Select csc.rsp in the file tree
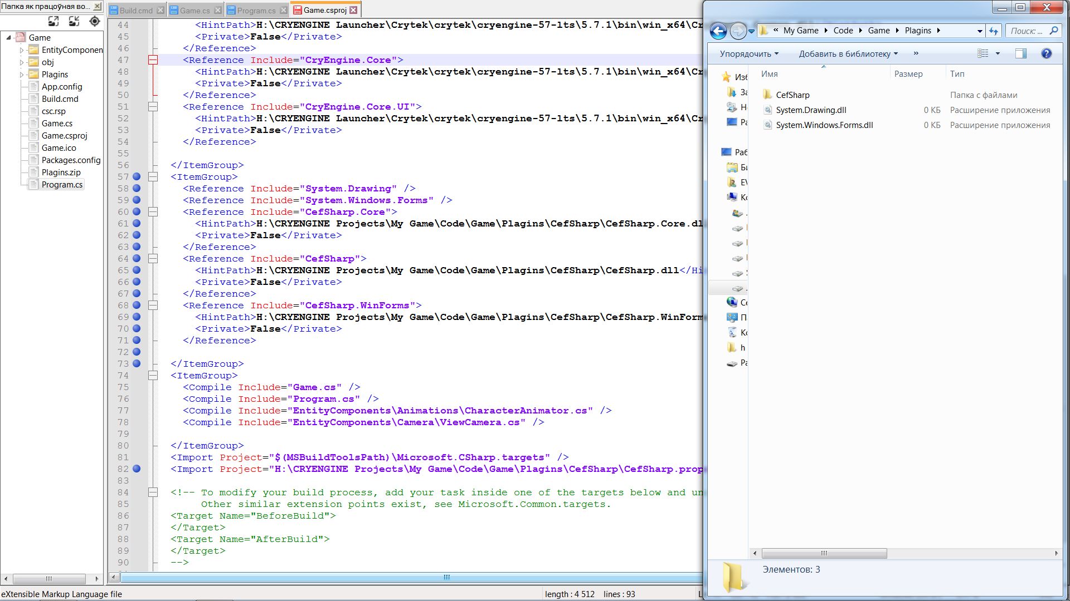Image resolution: width=1070 pixels, height=601 pixels. click(53, 111)
